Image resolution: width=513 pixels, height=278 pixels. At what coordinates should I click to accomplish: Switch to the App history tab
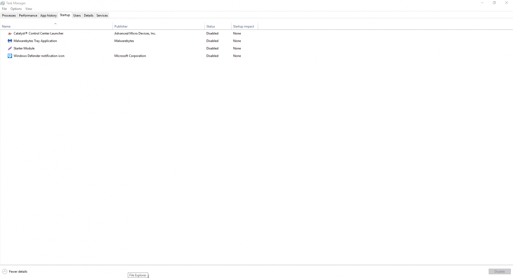(48, 15)
